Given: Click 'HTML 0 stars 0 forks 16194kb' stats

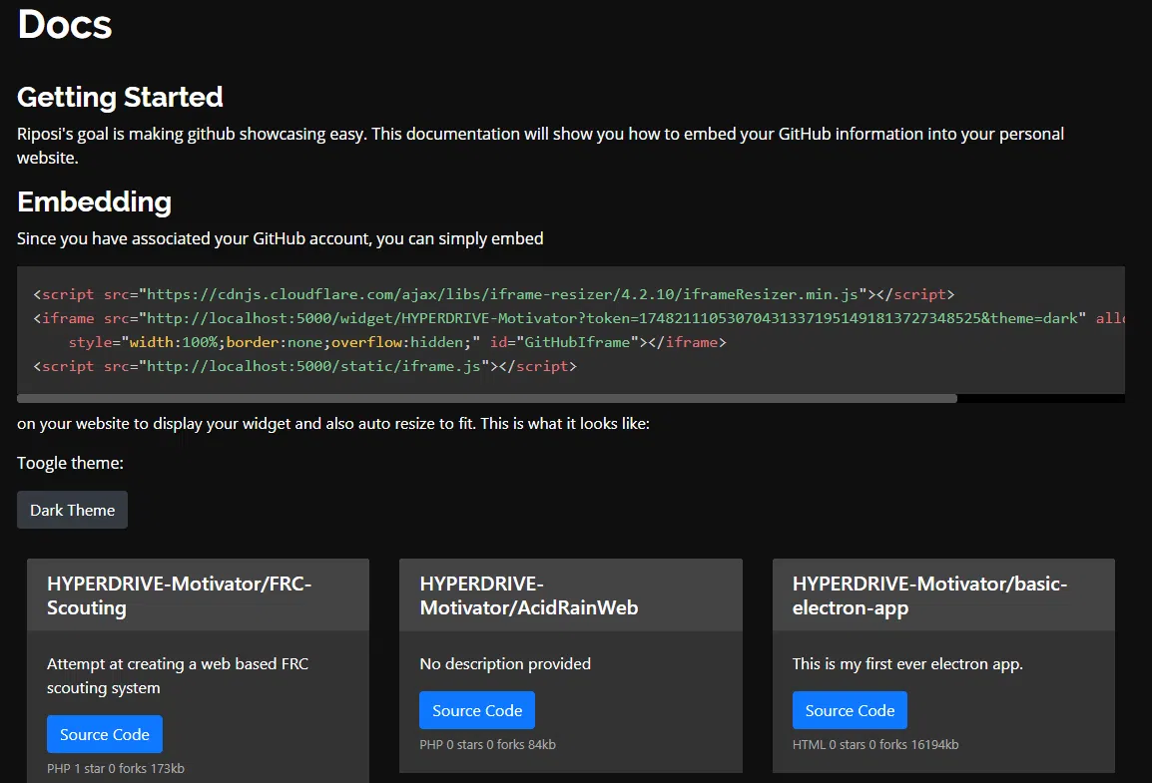Looking at the screenshot, I should [x=875, y=744].
